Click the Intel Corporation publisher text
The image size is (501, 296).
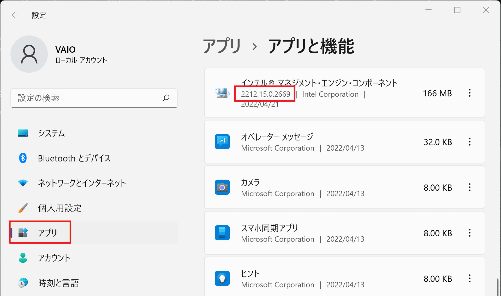pos(330,94)
